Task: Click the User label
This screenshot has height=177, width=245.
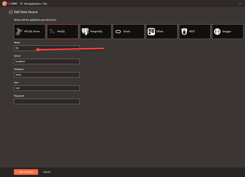Action: [x=16, y=82]
